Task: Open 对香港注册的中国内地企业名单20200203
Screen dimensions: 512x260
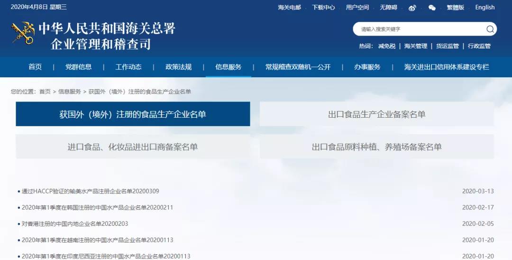Action: click(75, 224)
